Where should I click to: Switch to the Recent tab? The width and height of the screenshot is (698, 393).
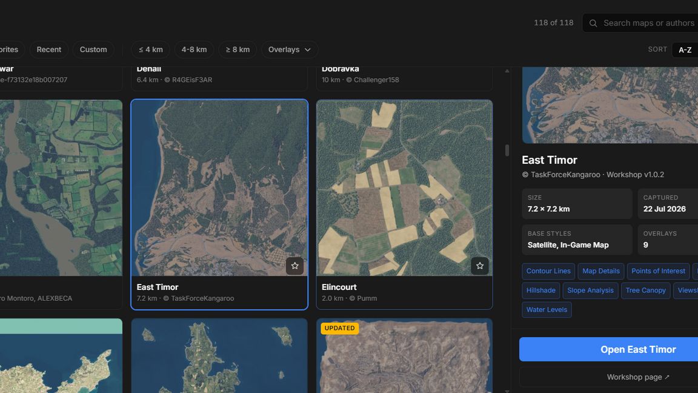coord(49,50)
